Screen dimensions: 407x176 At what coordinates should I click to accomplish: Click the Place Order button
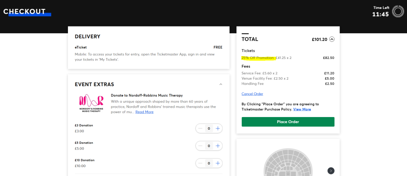288,122
